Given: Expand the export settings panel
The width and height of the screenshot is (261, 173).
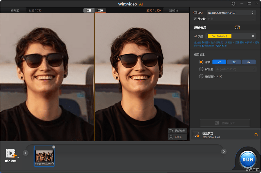Looking at the screenshot, I should coord(256,135).
